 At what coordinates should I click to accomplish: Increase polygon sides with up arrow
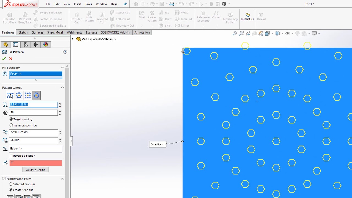[x=60, y=111]
